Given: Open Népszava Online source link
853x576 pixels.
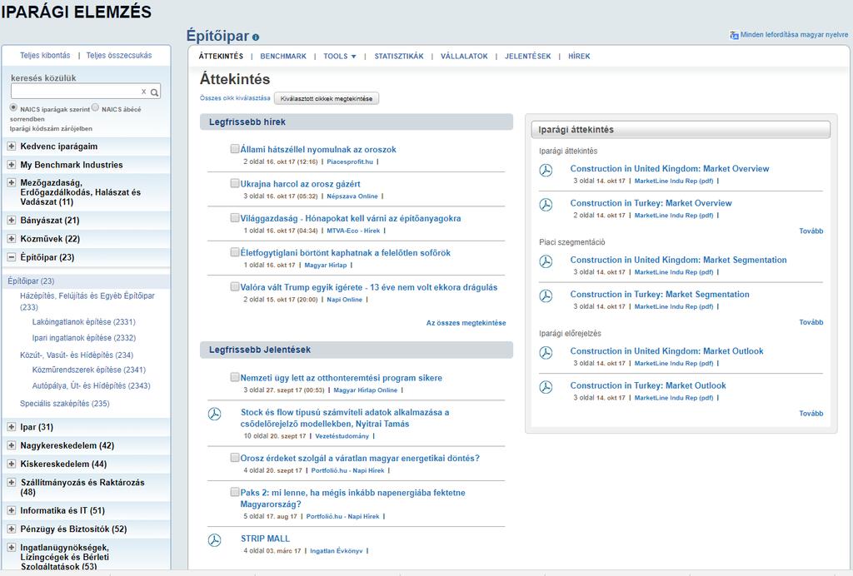Looking at the screenshot, I should [352, 196].
